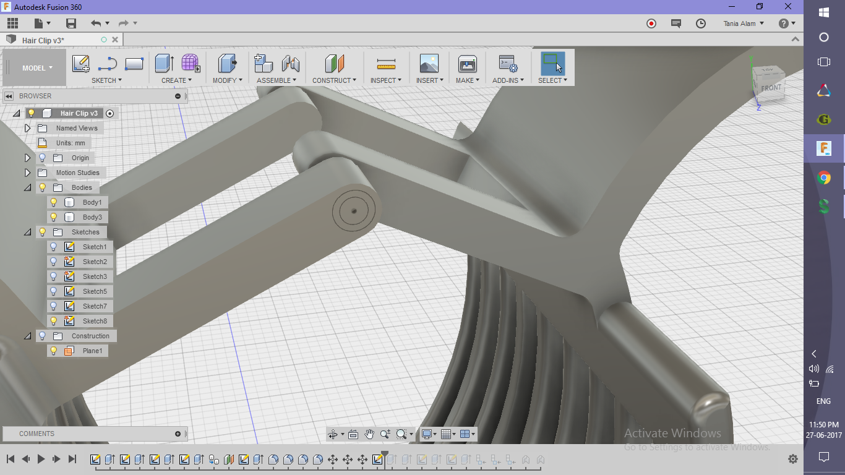
Task: Hide Plane1 via its light bulb
Action: (x=54, y=351)
